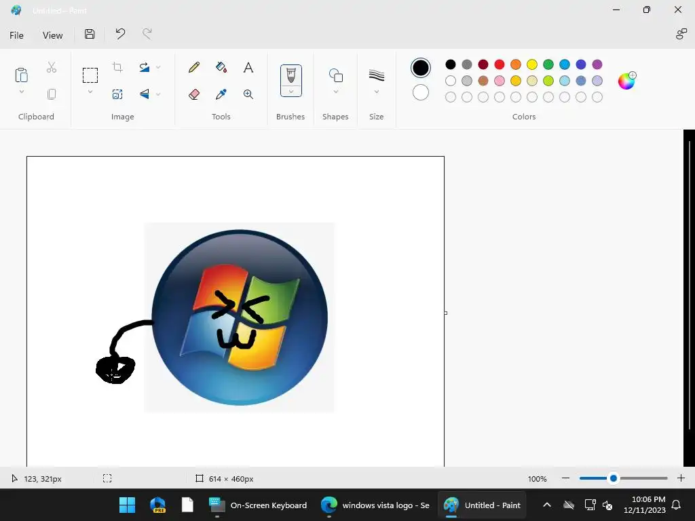695x521 pixels.
Task: Click the muted volume tray icon
Action: point(607,505)
